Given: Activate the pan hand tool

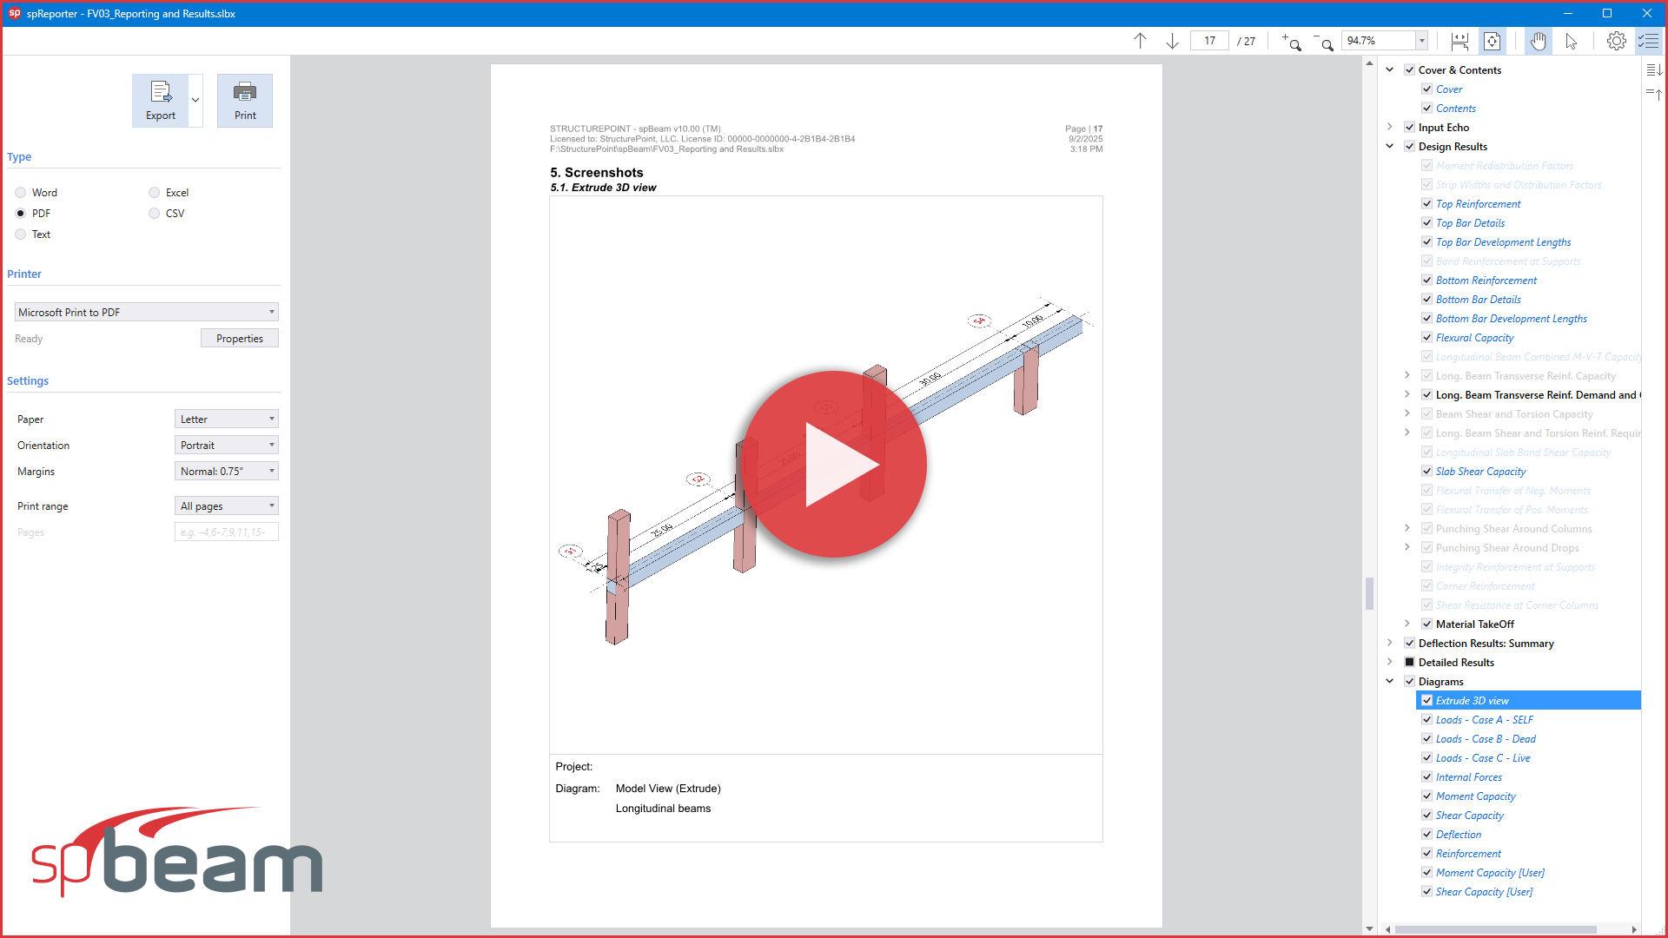Looking at the screenshot, I should pyautogui.click(x=1539, y=41).
